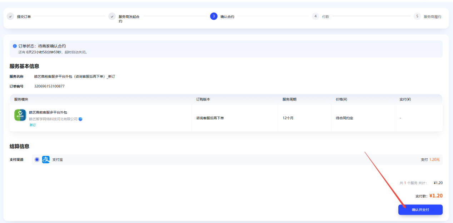Image resolution: width=453 pixels, height=223 pixels.
Task: Click the 服务周期 column header
Action: [x=289, y=99]
